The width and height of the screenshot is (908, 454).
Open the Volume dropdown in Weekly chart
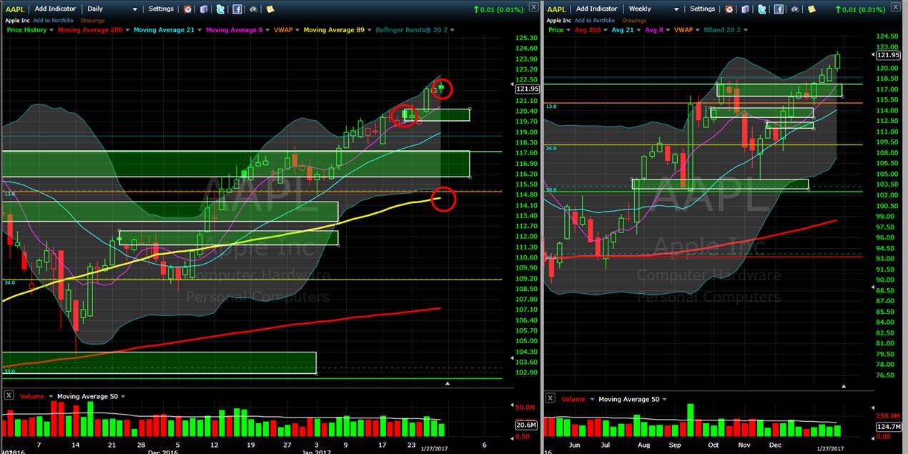click(x=591, y=399)
